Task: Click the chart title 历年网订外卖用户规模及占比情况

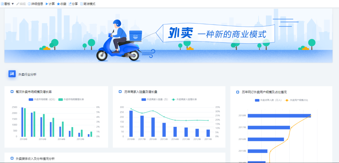Action: 264,92
